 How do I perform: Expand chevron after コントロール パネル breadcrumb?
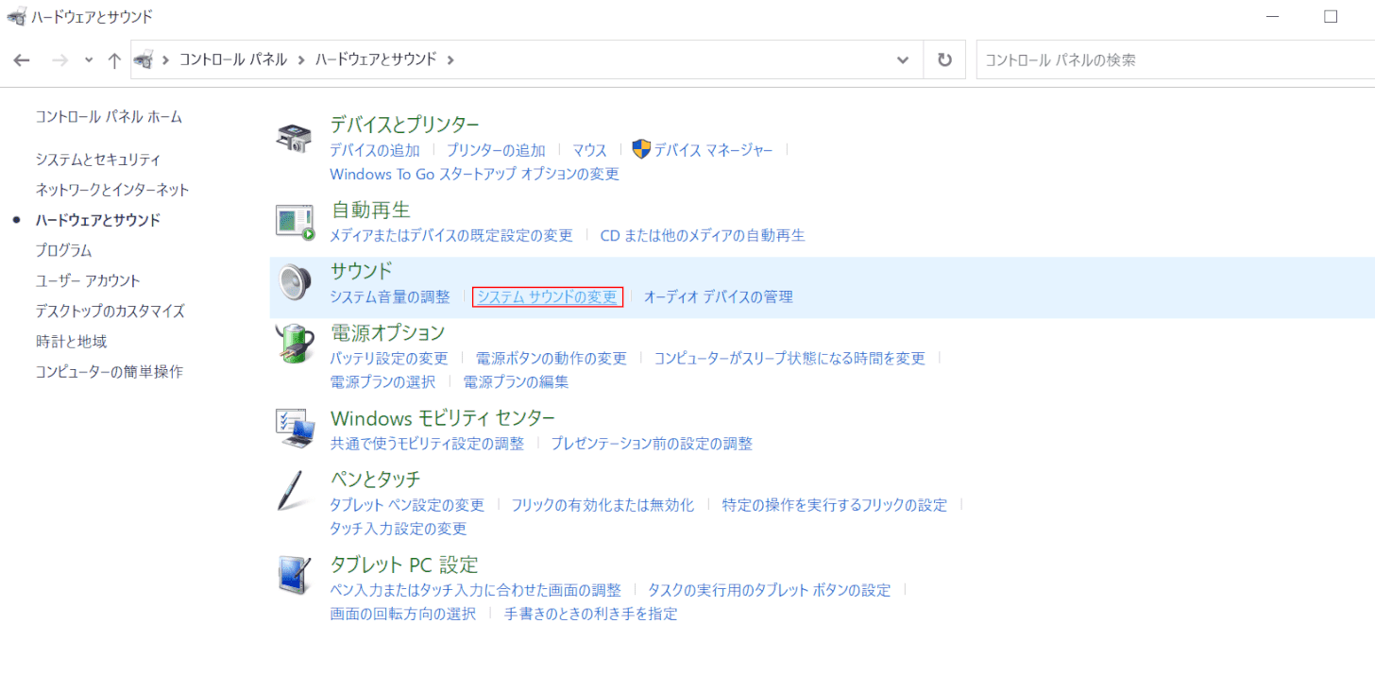[x=301, y=59]
